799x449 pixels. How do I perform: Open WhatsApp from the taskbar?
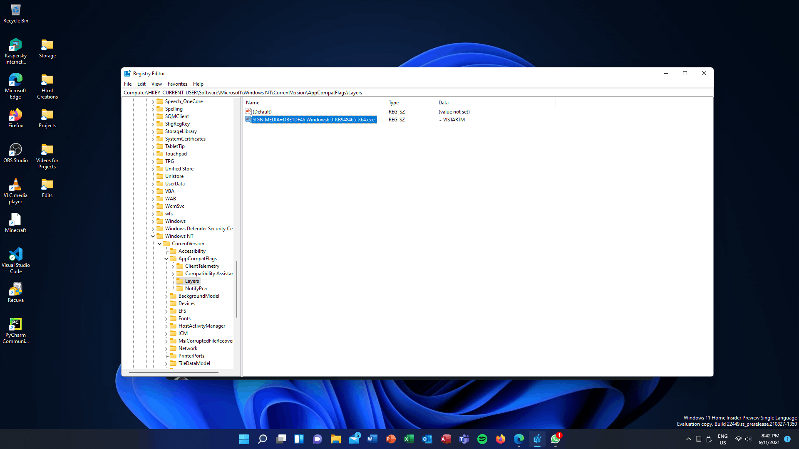click(556, 439)
